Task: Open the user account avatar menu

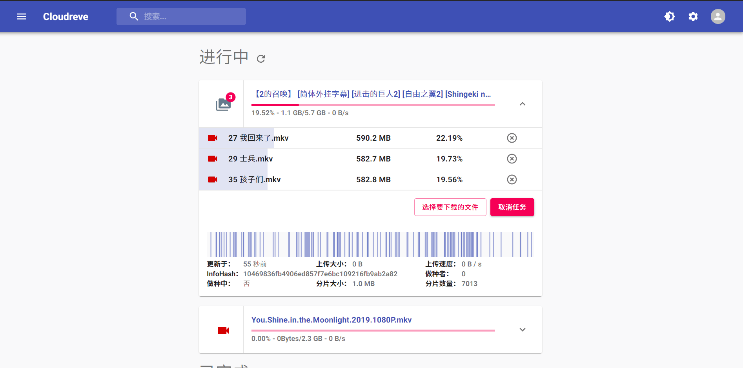Action: click(718, 16)
